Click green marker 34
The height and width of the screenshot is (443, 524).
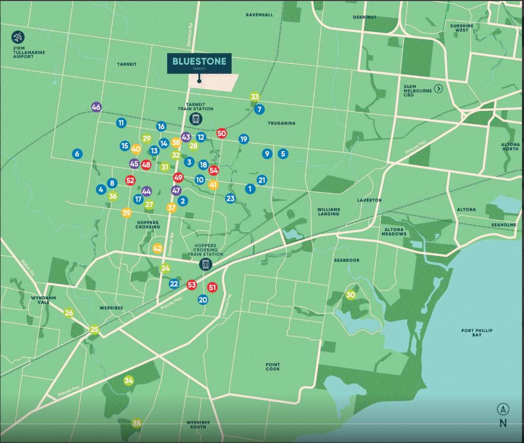point(129,380)
